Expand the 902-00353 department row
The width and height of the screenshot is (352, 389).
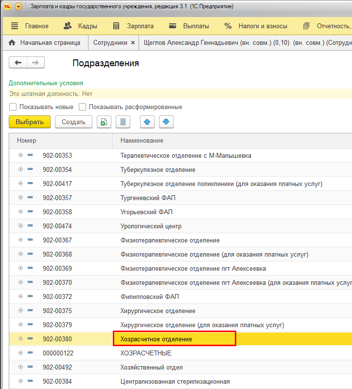click(20, 155)
